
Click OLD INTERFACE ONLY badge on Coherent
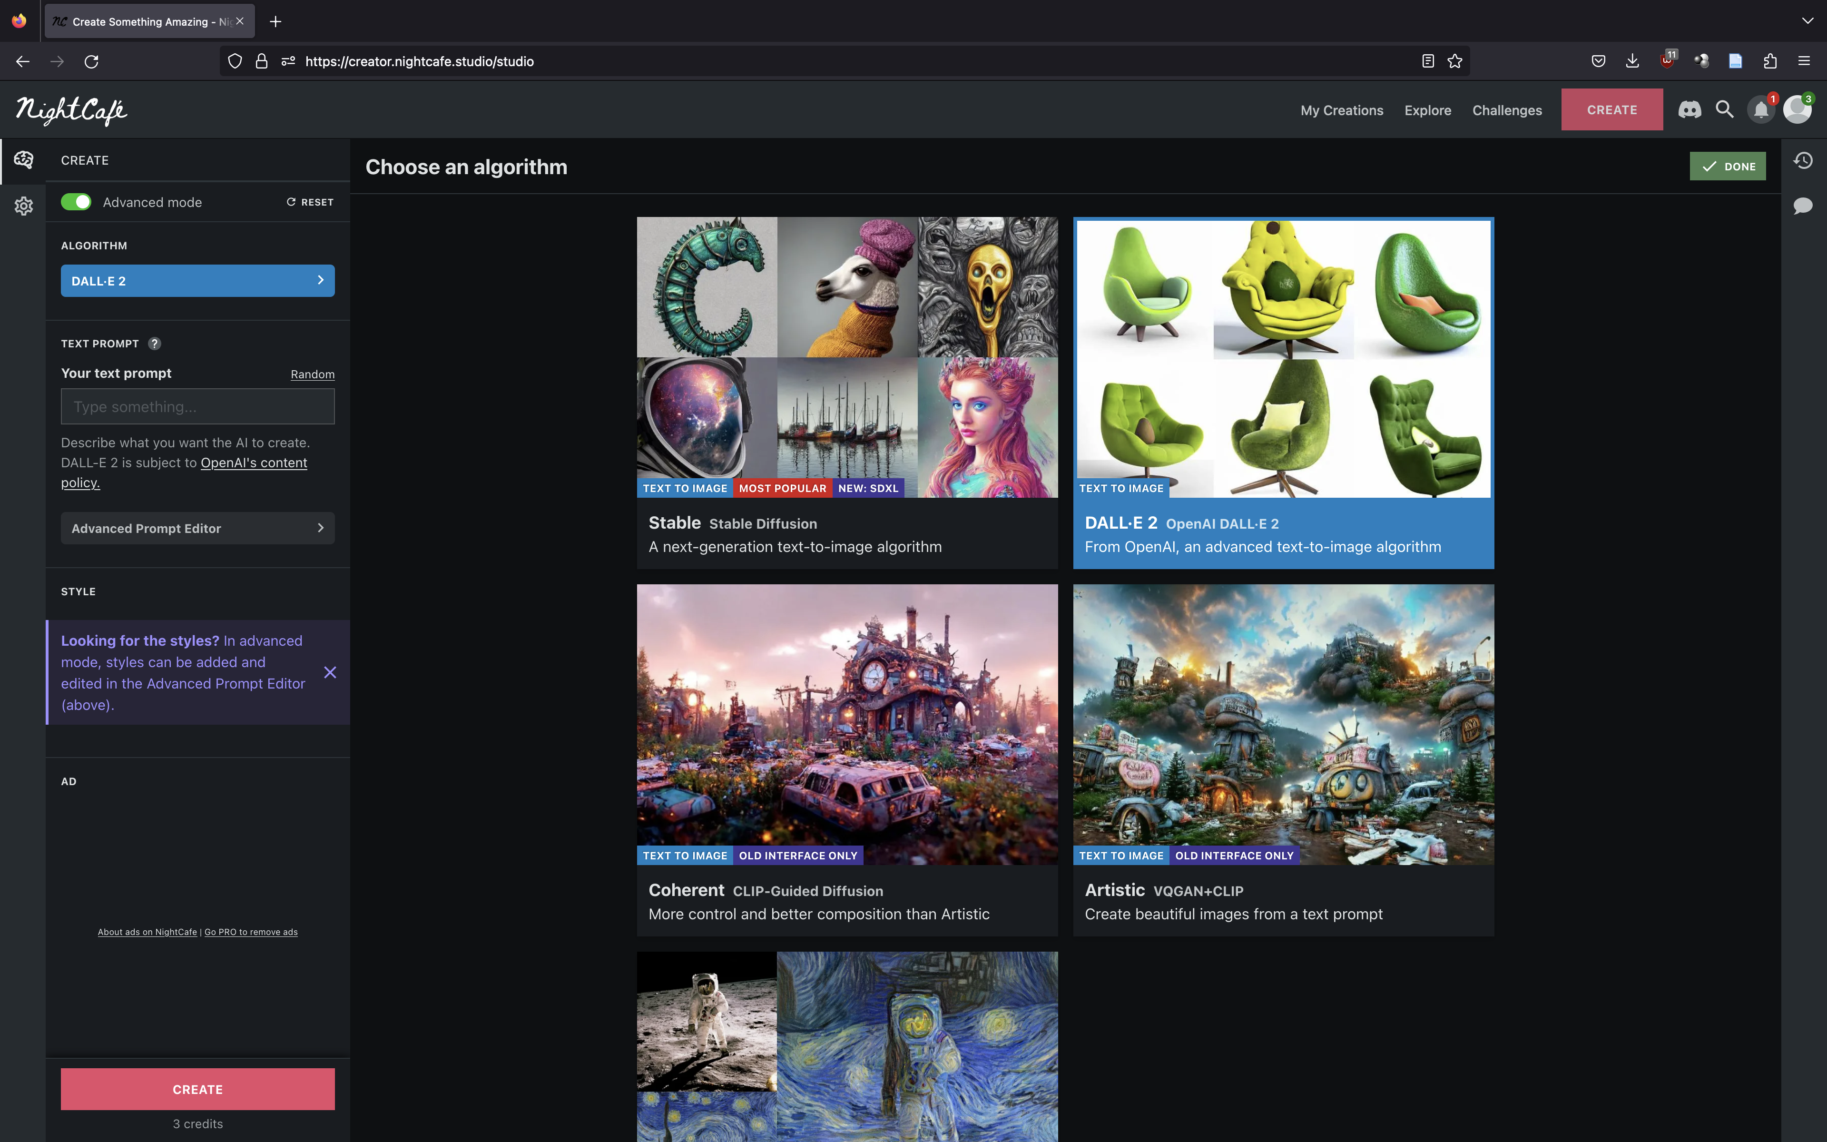point(798,856)
